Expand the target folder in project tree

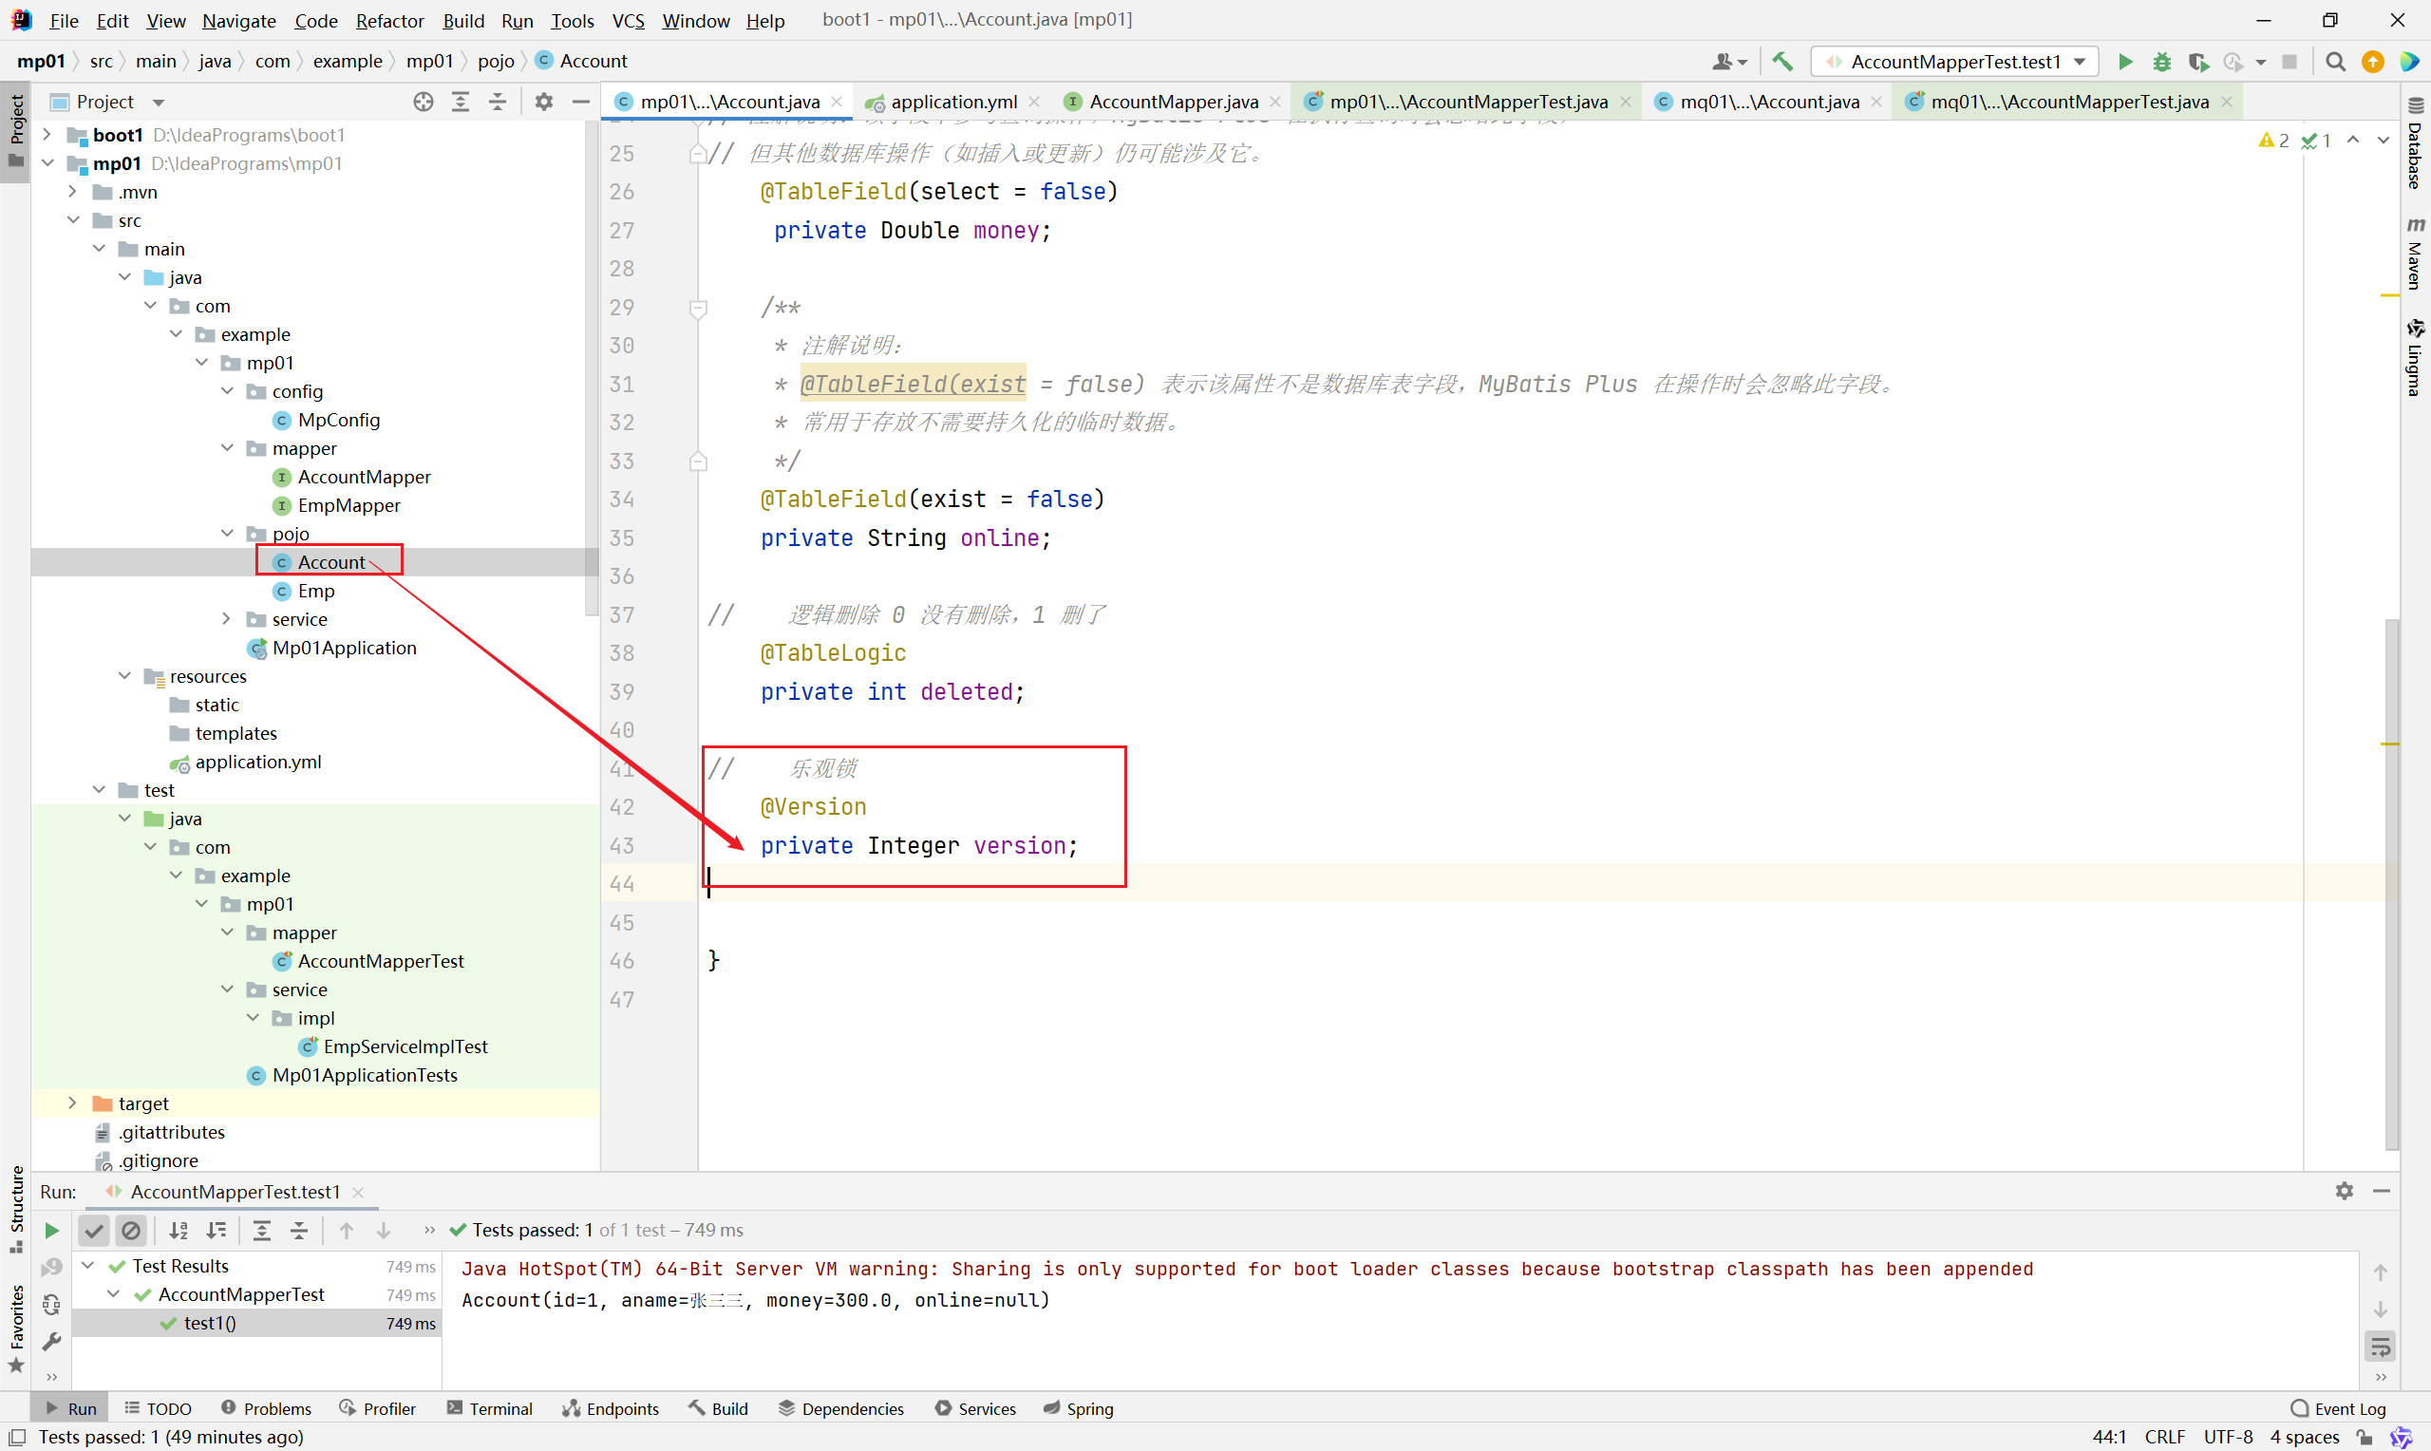pyautogui.click(x=72, y=1102)
